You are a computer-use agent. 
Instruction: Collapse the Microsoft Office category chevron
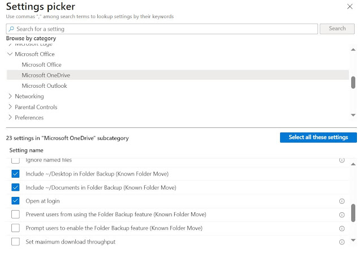click(x=10, y=54)
